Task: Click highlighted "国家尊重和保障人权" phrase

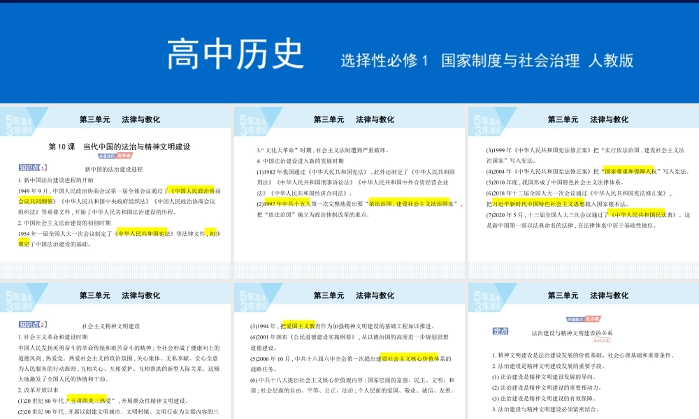Action: (630, 171)
